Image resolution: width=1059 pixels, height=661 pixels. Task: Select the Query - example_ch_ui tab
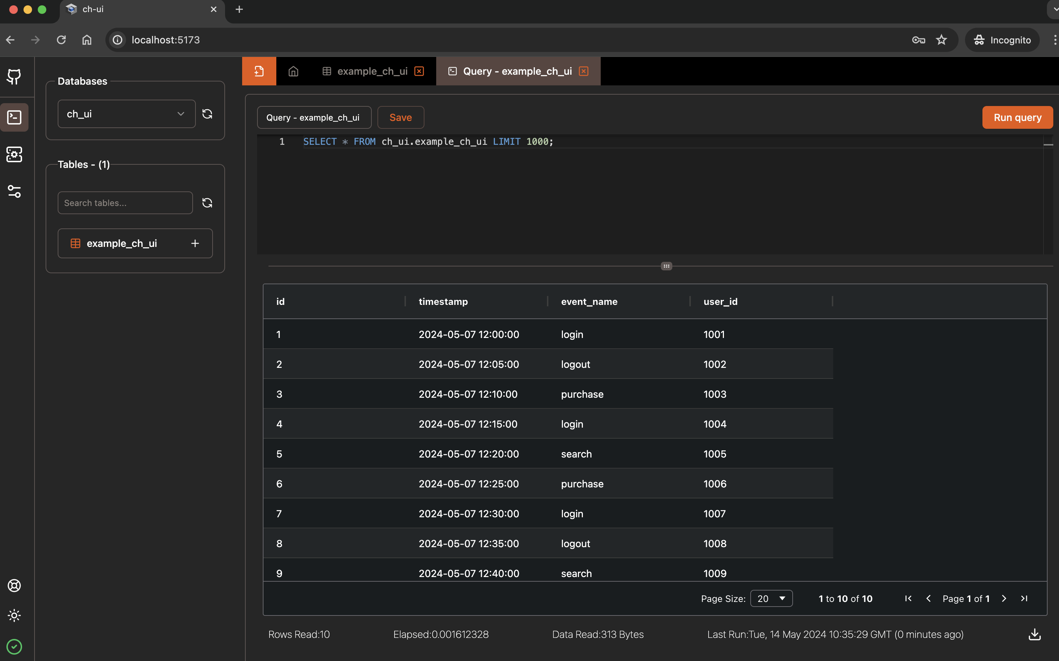tap(517, 71)
